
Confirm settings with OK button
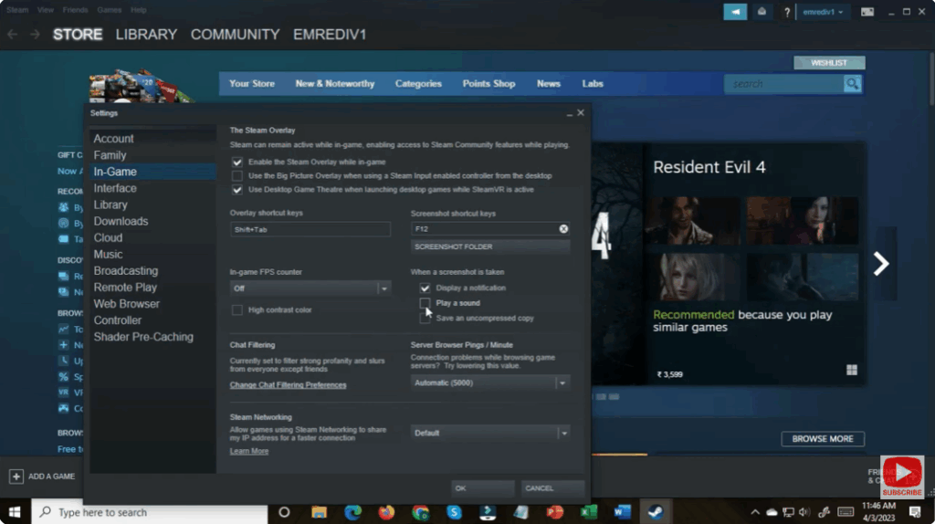482,488
